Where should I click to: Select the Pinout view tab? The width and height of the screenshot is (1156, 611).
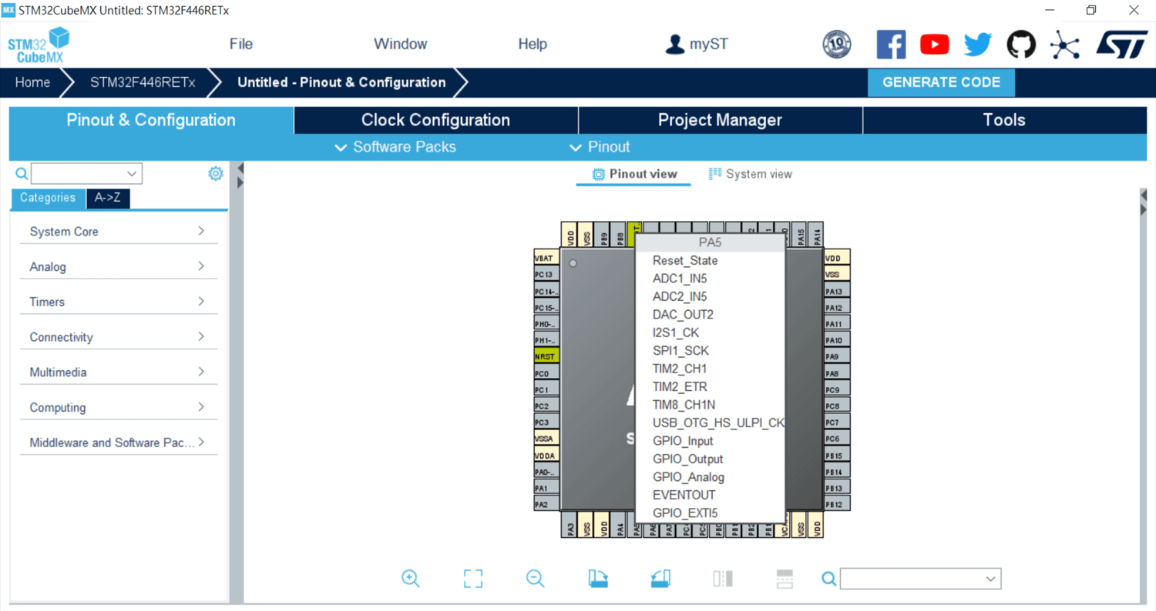[x=634, y=174]
